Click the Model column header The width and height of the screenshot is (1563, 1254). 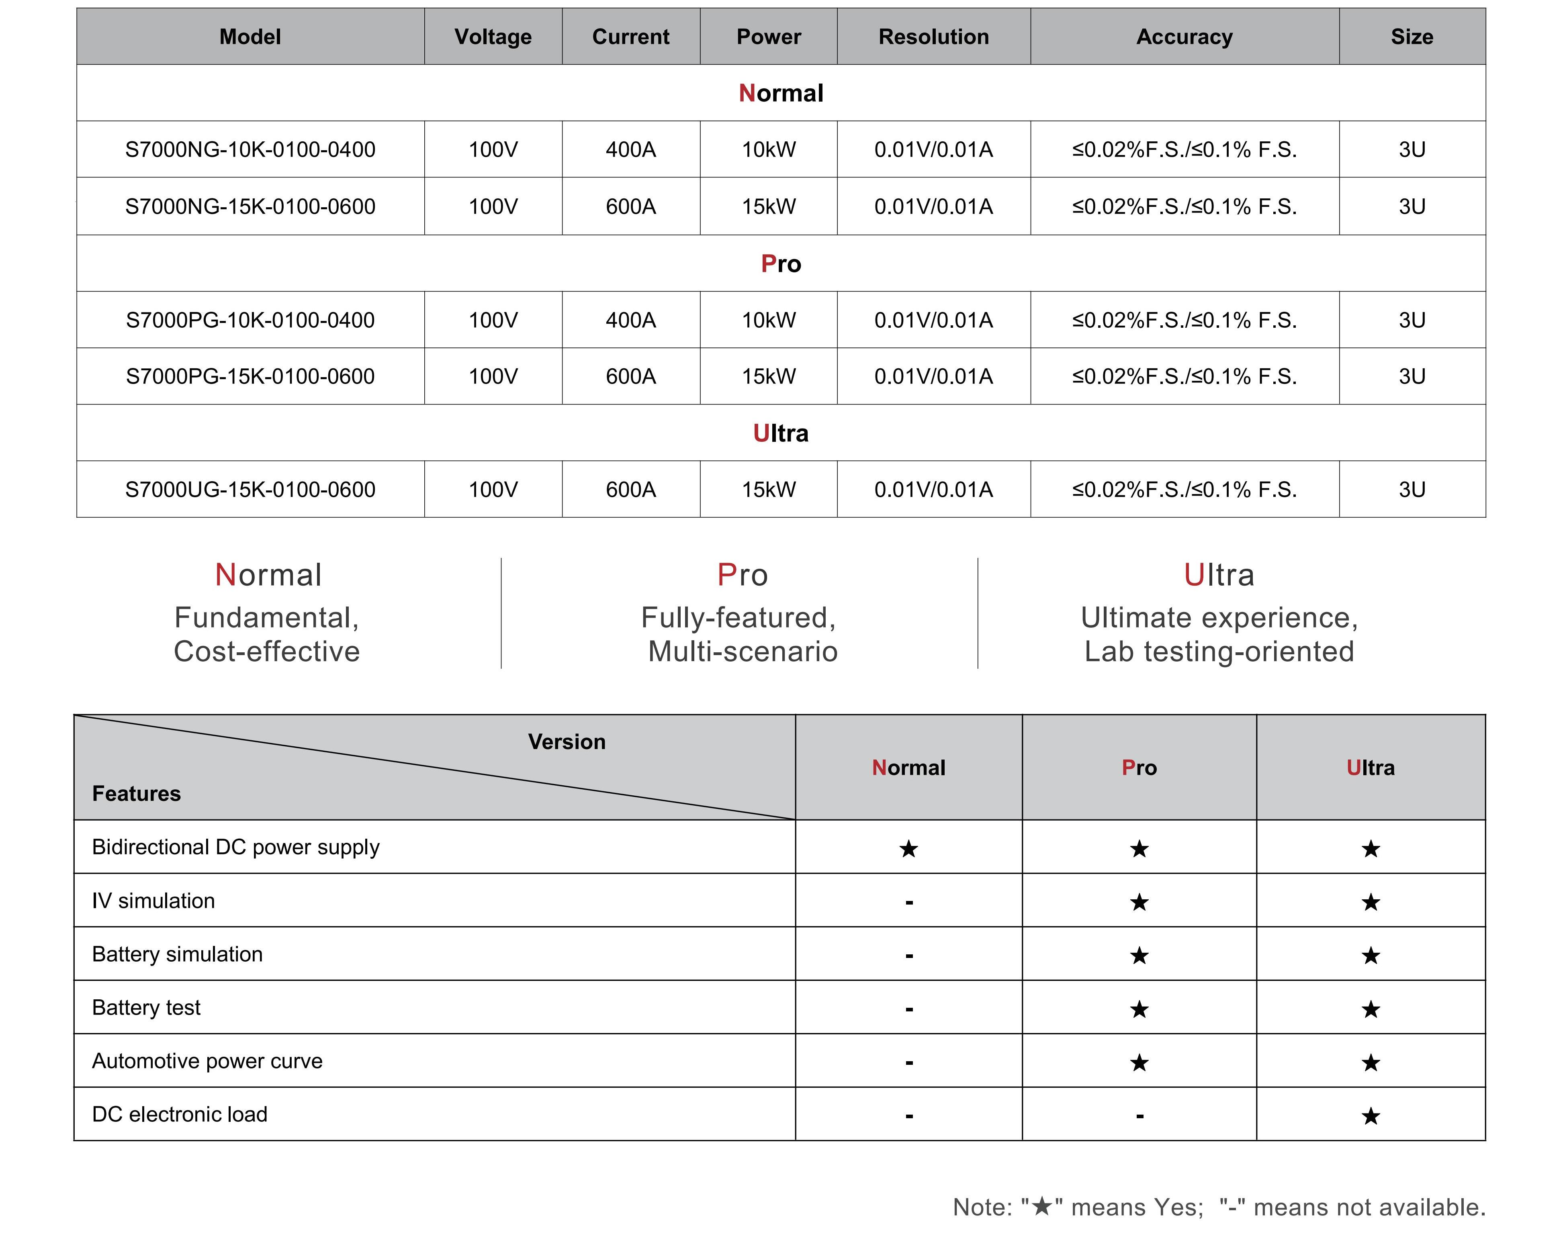click(250, 36)
